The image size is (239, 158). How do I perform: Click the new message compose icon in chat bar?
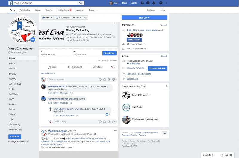[222, 155]
